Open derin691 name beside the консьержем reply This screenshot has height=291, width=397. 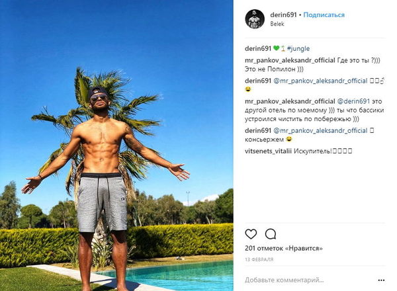pos(258,130)
